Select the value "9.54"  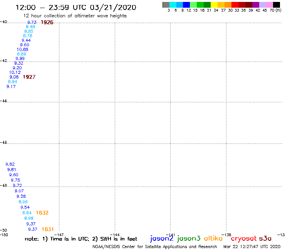(x=25, y=207)
